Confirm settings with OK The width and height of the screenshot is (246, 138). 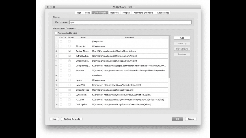(x=177, y=119)
